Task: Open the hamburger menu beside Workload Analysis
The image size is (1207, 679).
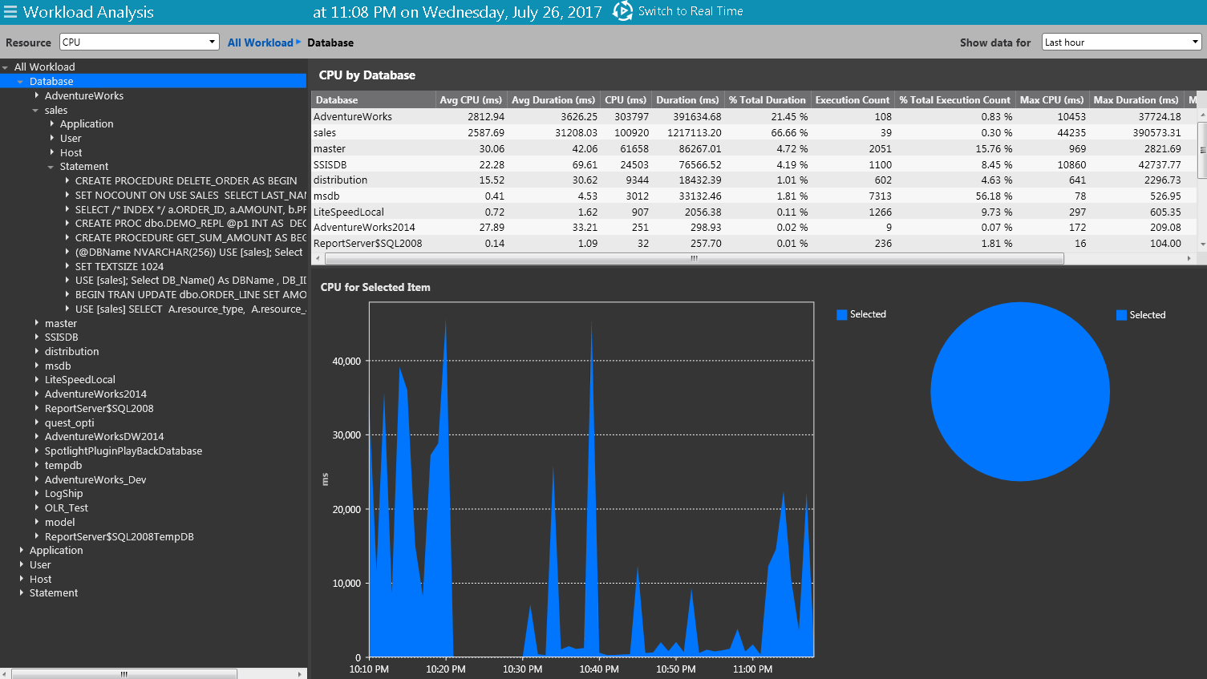Action: [x=10, y=12]
